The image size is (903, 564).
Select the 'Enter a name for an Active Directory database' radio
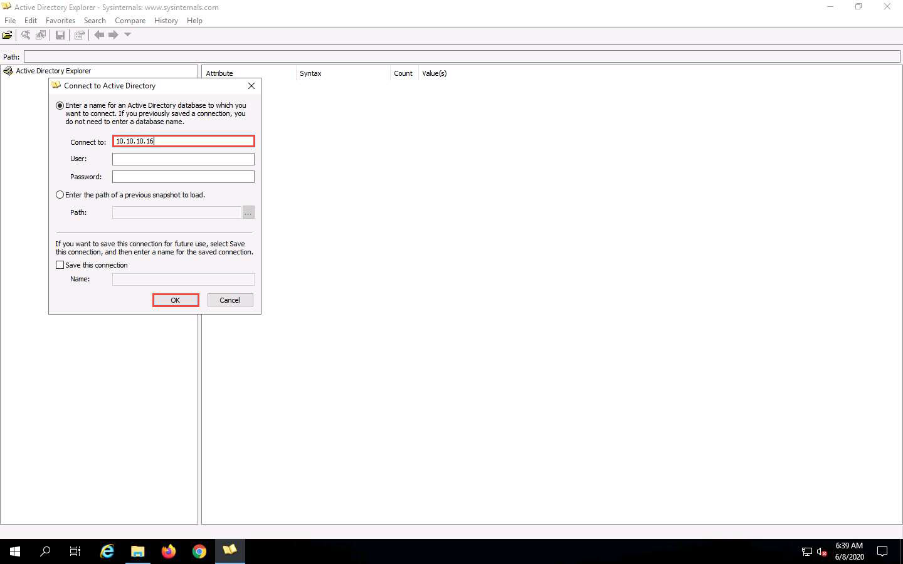[60, 105]
